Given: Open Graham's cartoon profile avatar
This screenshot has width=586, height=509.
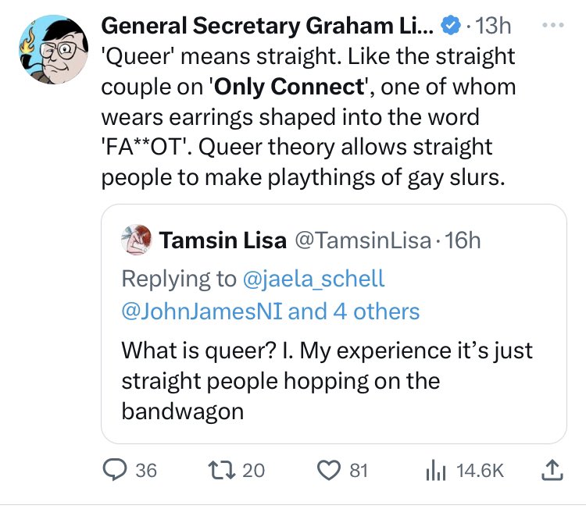Looking at the screenshot, I should pyautogui.click(x=54, y=49).
